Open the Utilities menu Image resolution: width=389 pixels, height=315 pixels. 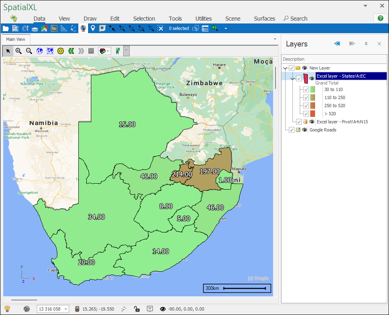pyautogui.click(x=204, y=19)
